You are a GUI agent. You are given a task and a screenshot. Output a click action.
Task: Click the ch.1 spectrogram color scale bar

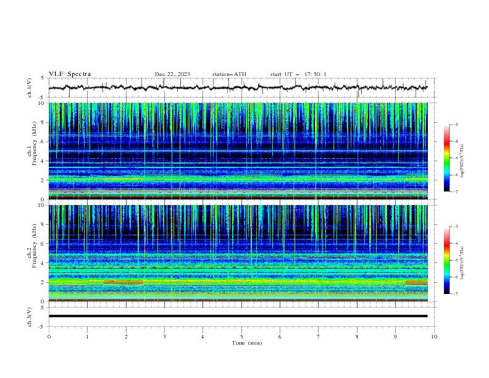click(446, 158)
